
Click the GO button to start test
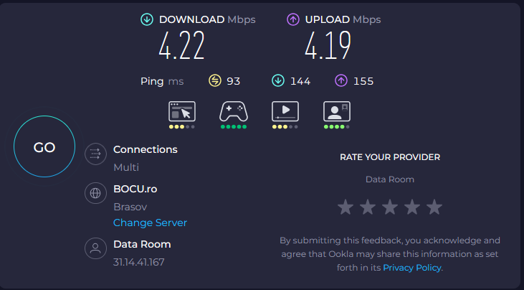pos(44,148)
